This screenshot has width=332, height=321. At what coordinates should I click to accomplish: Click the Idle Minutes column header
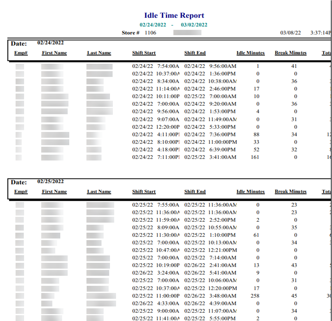(x=250, y=53)
